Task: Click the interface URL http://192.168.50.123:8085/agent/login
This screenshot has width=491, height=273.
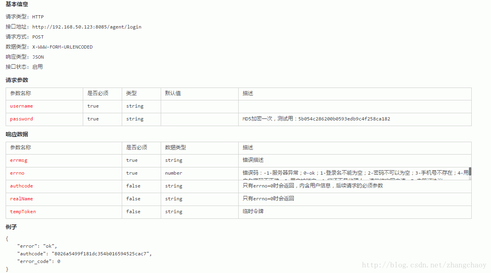Action: pos(87,26)
